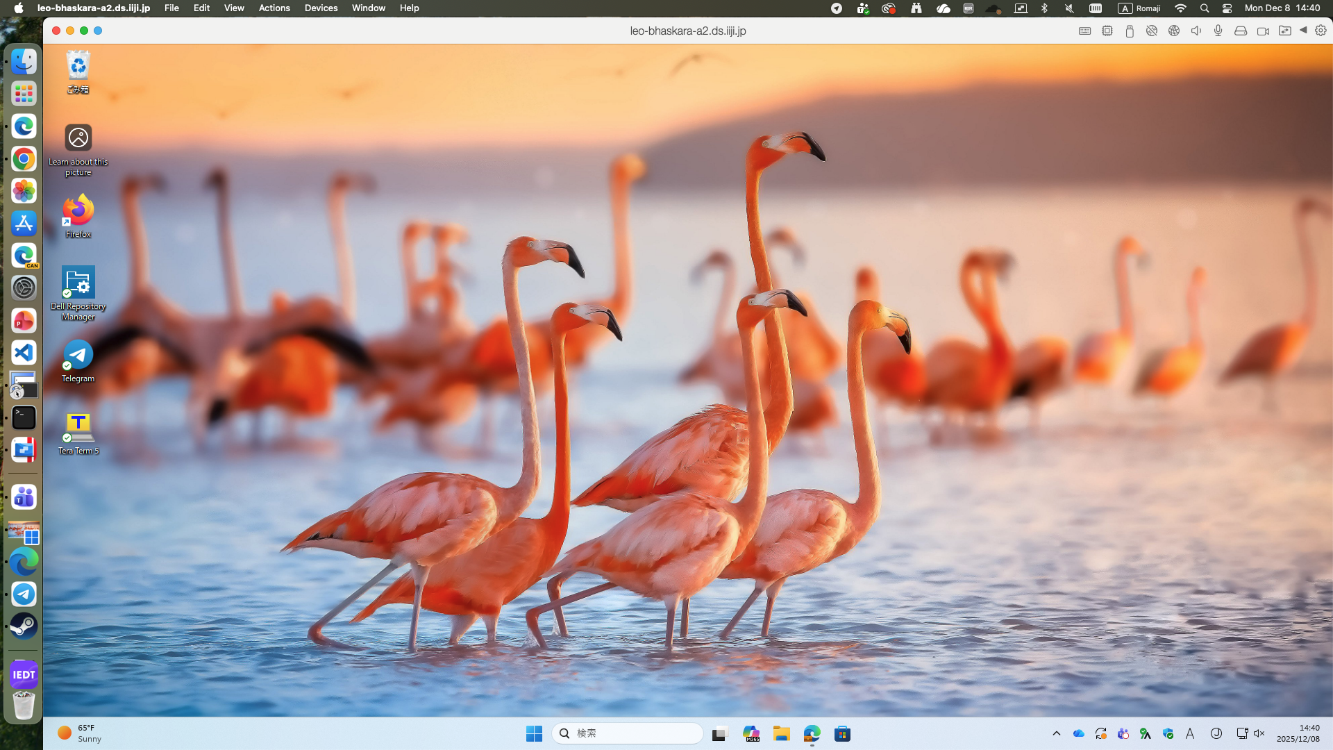Click the shared folder icon in toolbar
The image size is (1333, 750).
pyautogui.click(x=1285, y=31)
